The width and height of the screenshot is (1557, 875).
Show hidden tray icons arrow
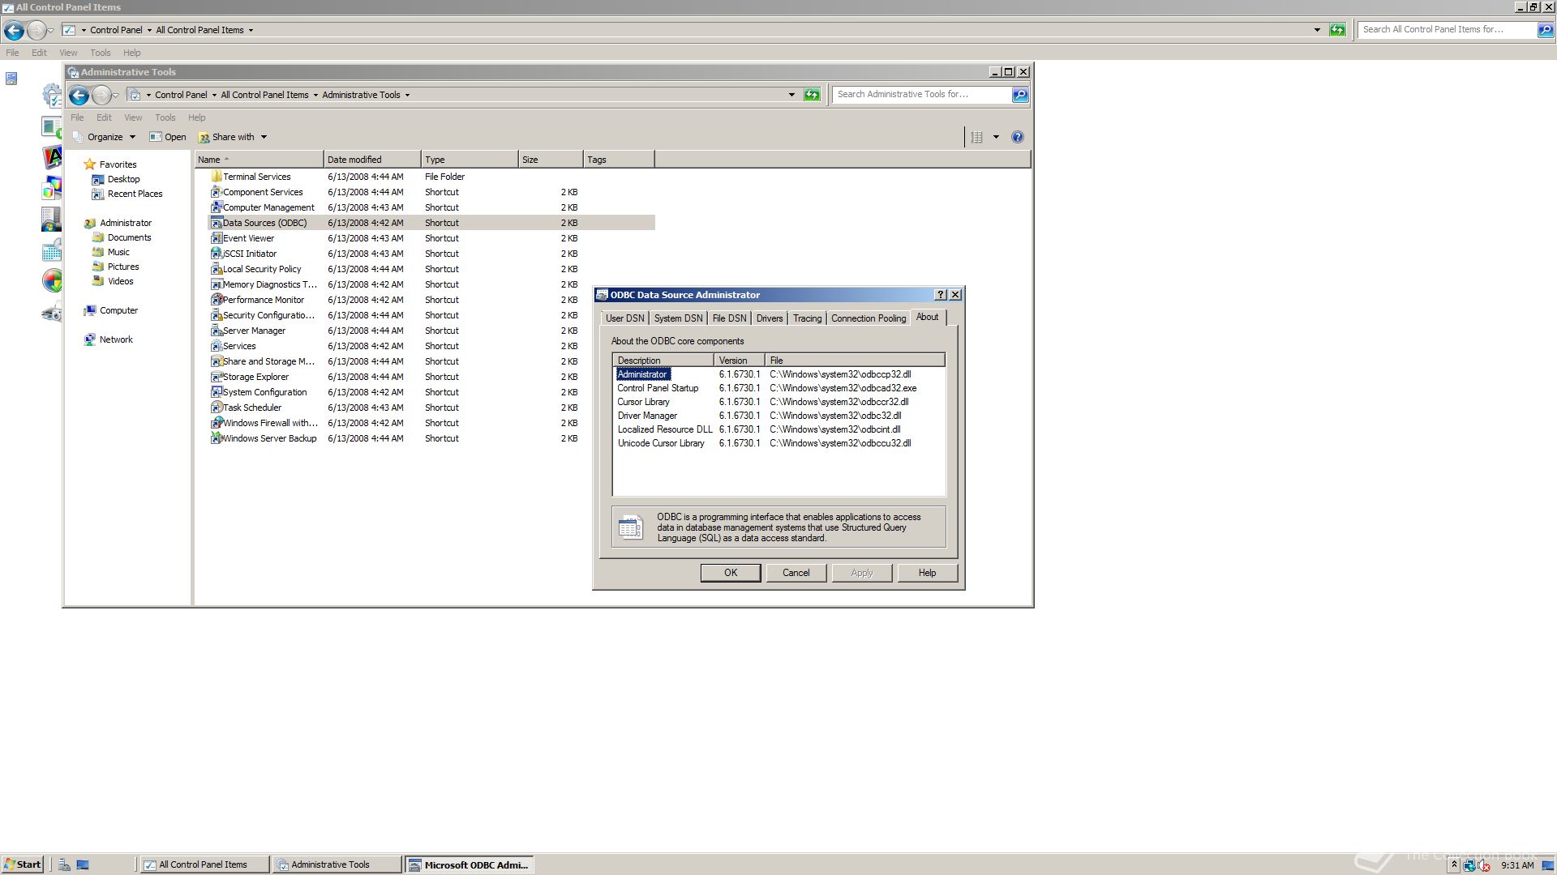coord(1454,865)
